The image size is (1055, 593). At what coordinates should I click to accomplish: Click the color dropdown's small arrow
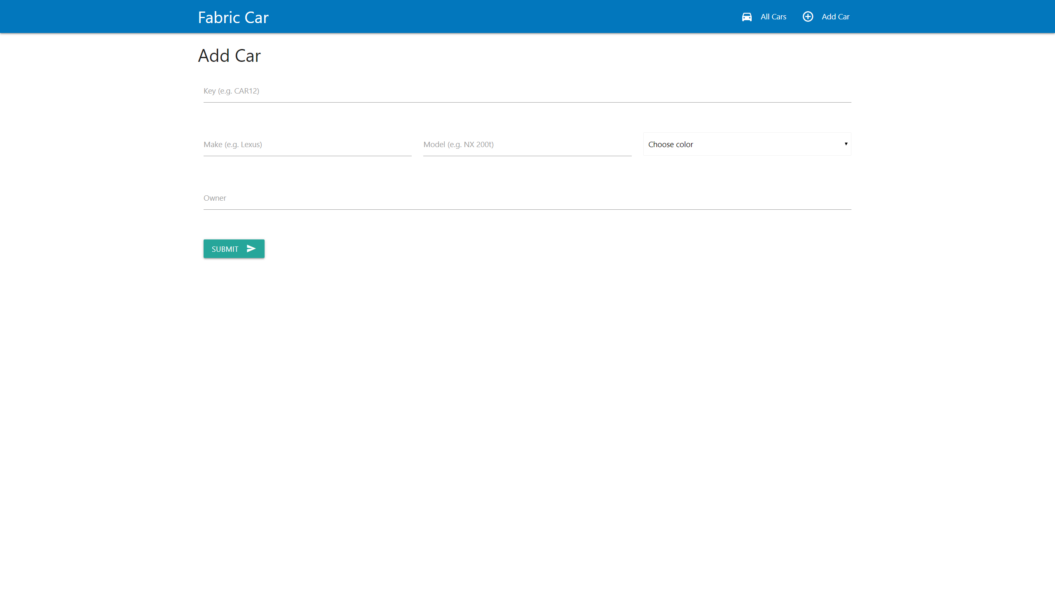pos(846,144)
